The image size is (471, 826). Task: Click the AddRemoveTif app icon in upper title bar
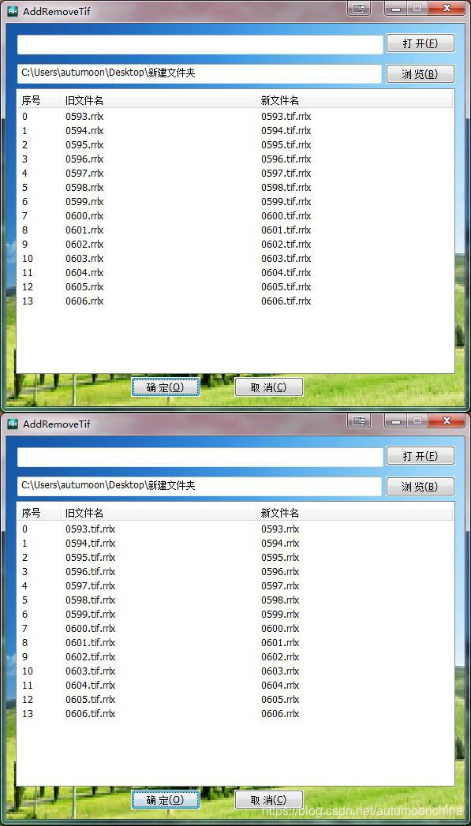tap(13, 10)
